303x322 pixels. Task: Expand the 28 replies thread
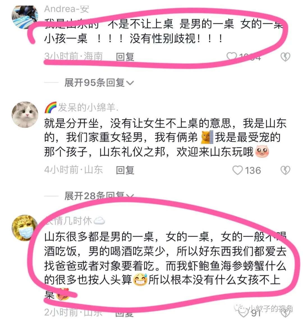pyautogui.click(x=99, y=196)
